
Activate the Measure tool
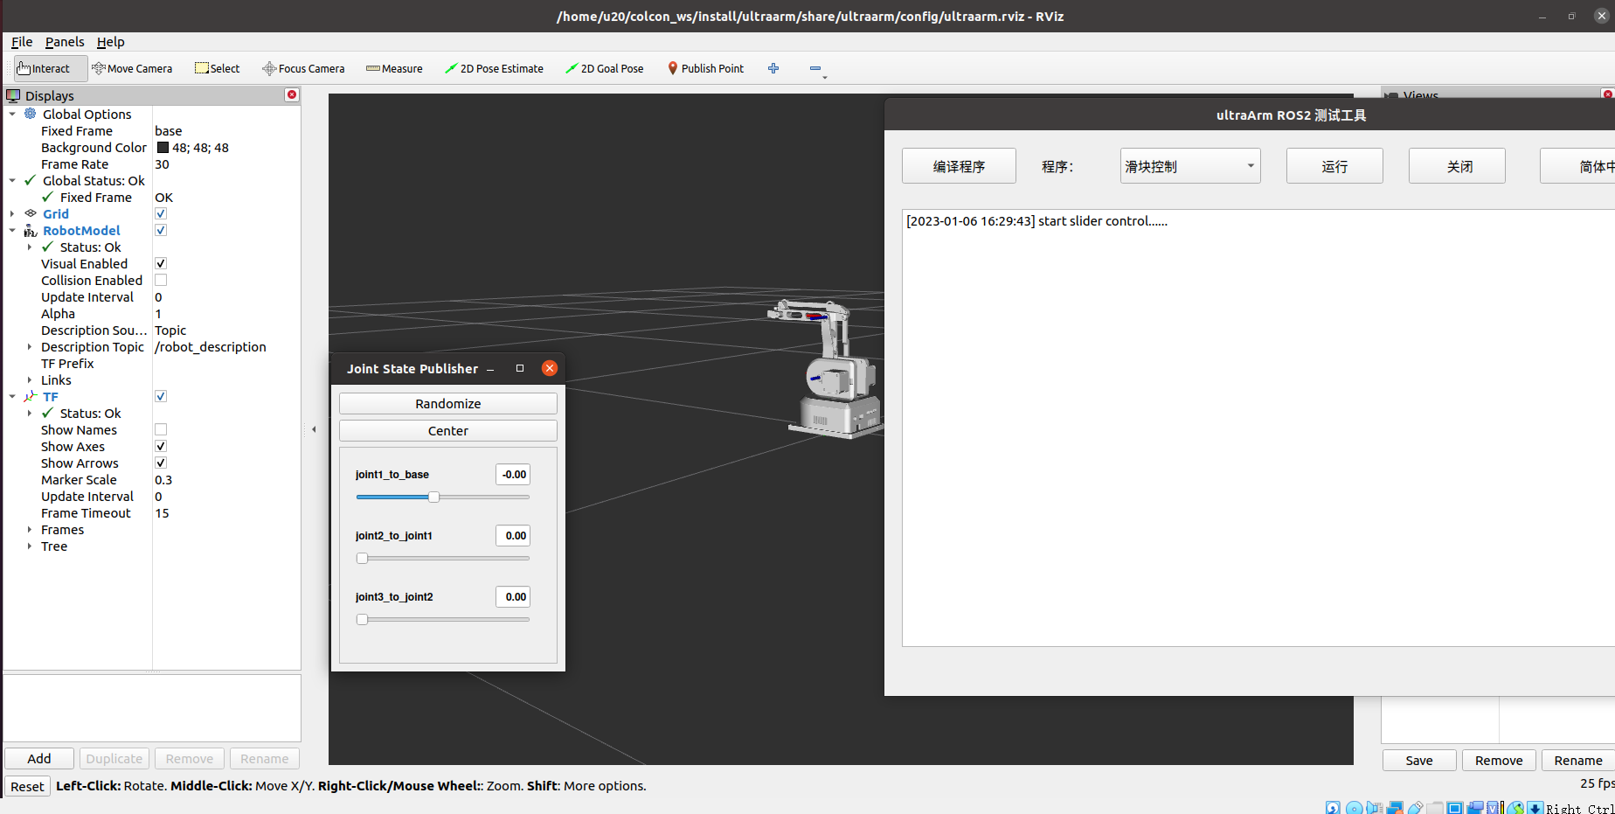click(x=394, y=68)
